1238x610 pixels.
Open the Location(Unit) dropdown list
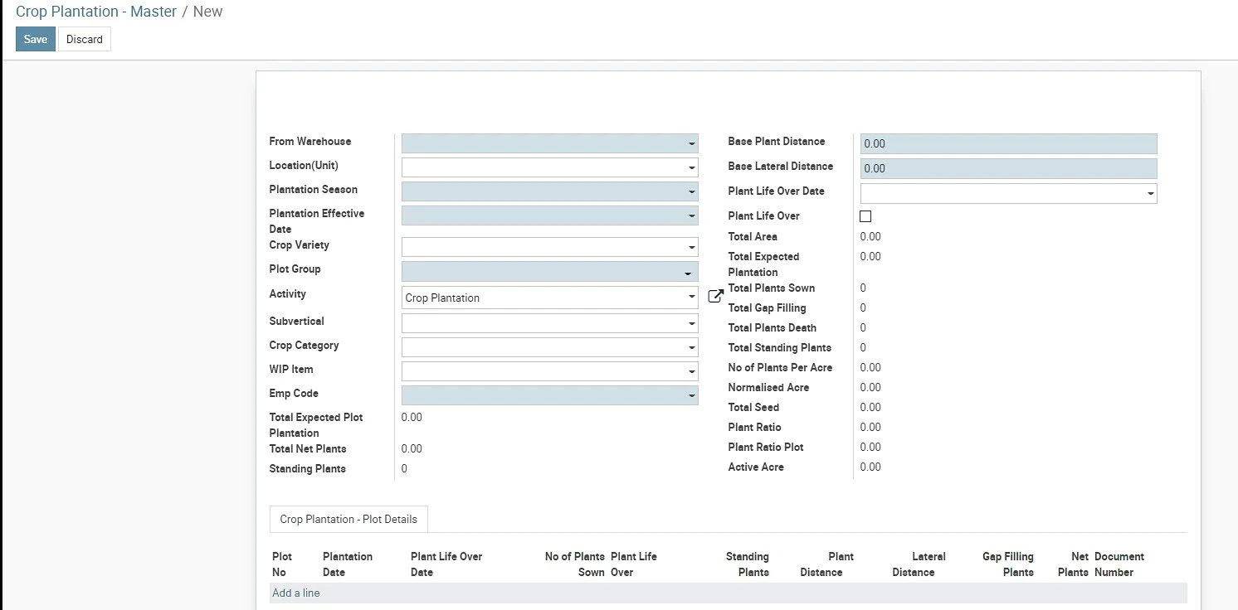tap(549, 167)
